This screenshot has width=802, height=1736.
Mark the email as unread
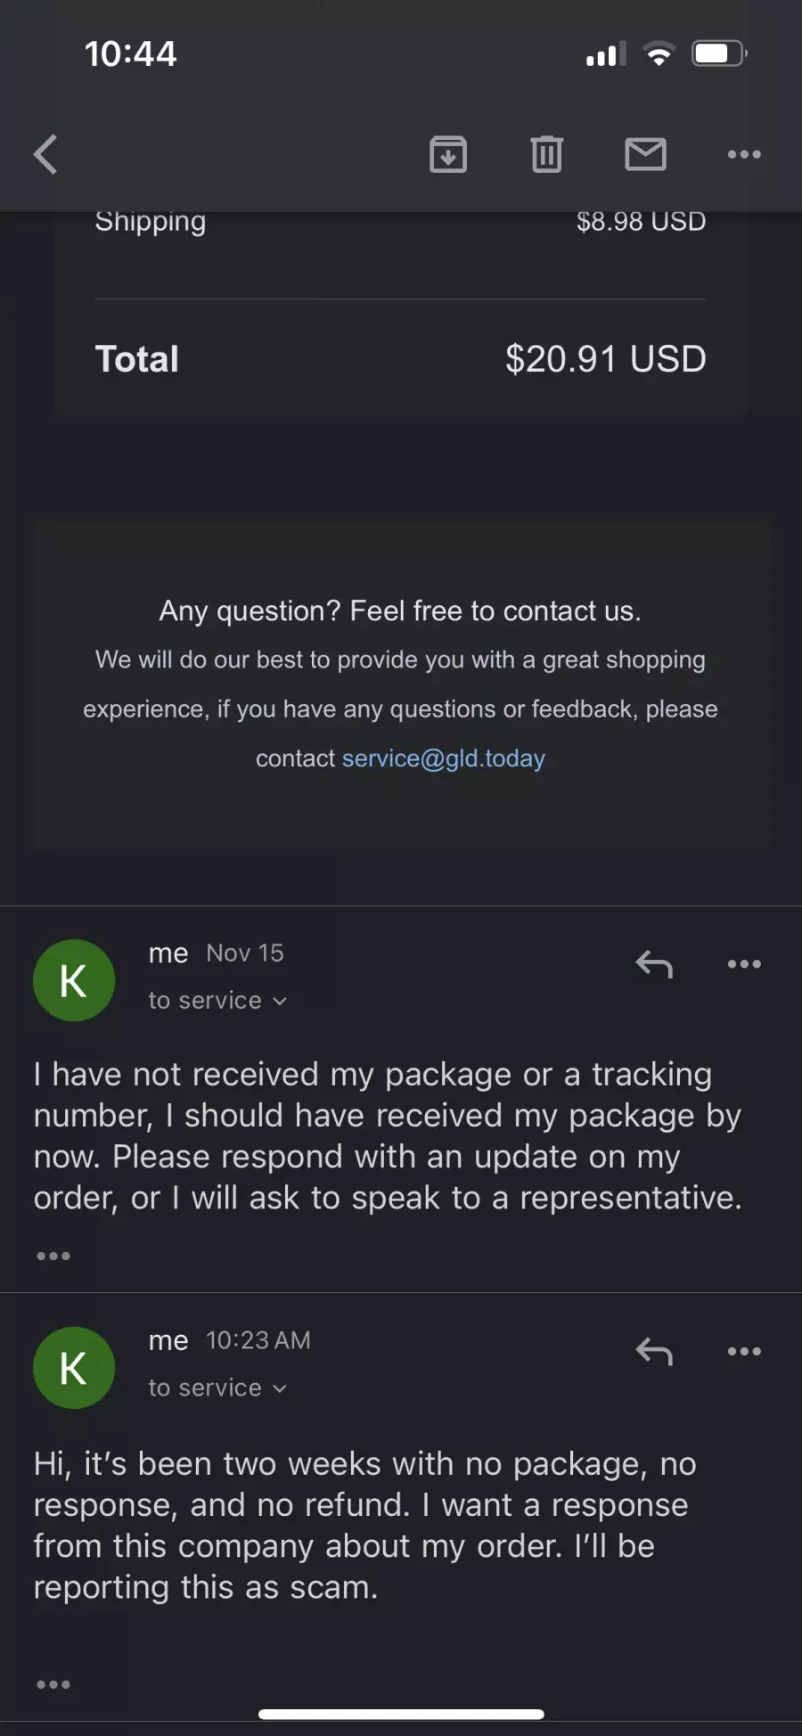[645, 154]
